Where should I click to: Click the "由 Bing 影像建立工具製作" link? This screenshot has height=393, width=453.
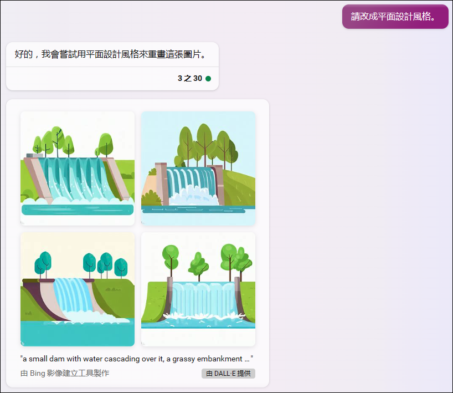click(65, 374)
